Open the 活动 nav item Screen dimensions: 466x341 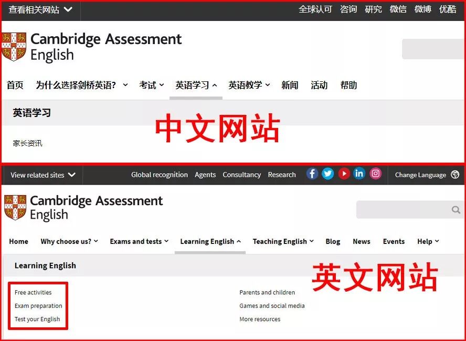click(319, 85)
